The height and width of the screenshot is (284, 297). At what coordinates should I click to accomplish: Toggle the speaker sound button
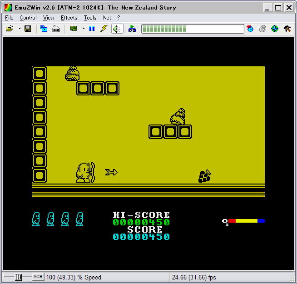click(117, 29)
